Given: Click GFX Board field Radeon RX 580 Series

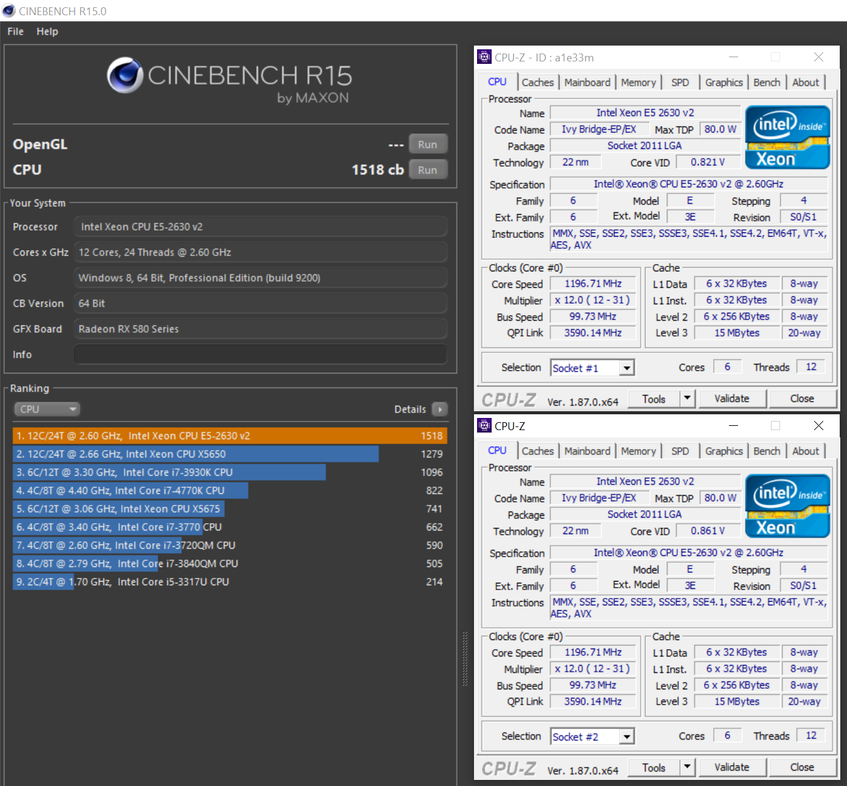Looking at the screenshot, I should (260, 329).
